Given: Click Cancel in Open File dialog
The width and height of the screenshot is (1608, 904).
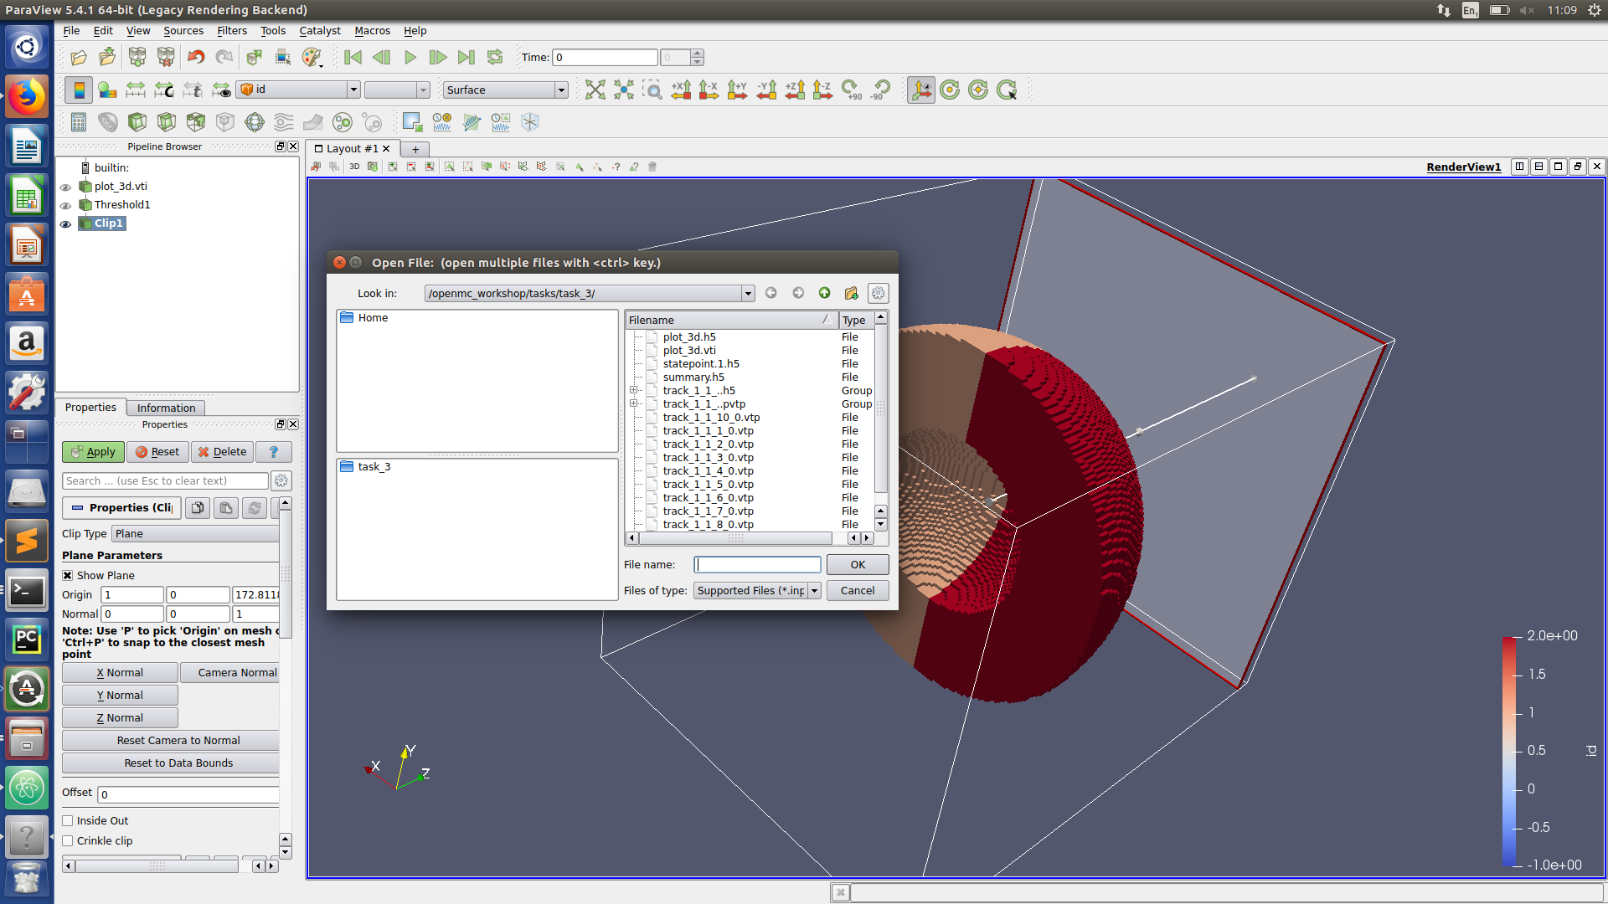Looking at the screenshot, I should 857,591.
